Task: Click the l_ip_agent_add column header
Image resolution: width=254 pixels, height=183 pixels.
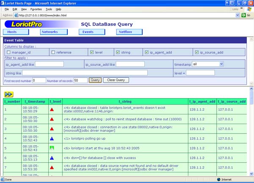Action: tap(202, 102)
